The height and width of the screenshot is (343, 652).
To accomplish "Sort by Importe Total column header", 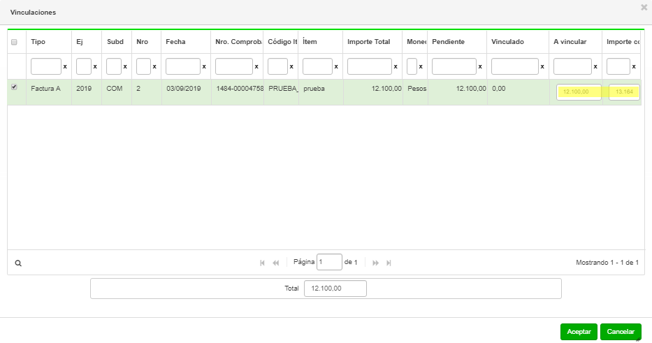I will pos(368,42).
